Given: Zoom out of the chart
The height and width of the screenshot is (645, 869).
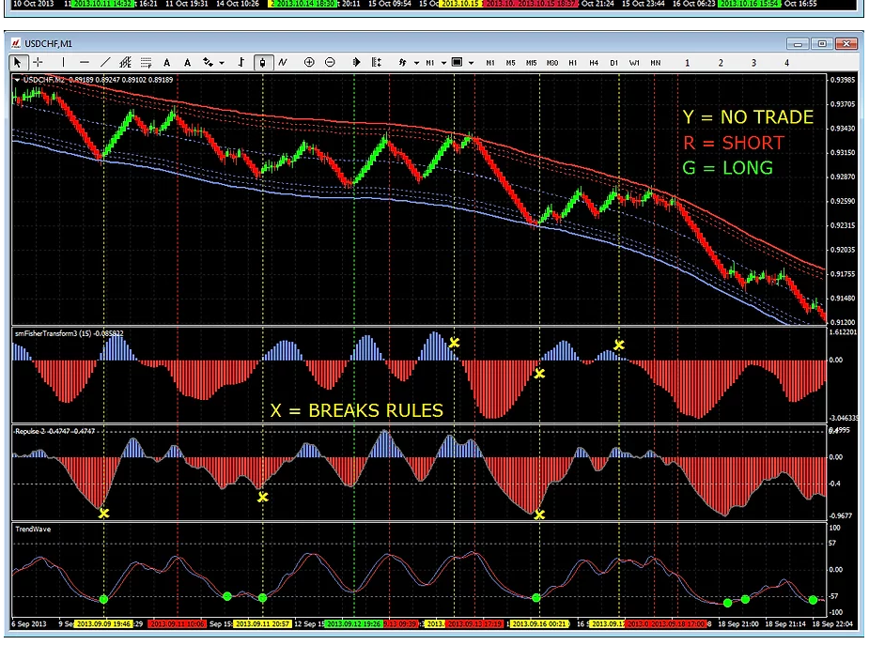Looking at the screenshot, I should click(x=330, y=63).
